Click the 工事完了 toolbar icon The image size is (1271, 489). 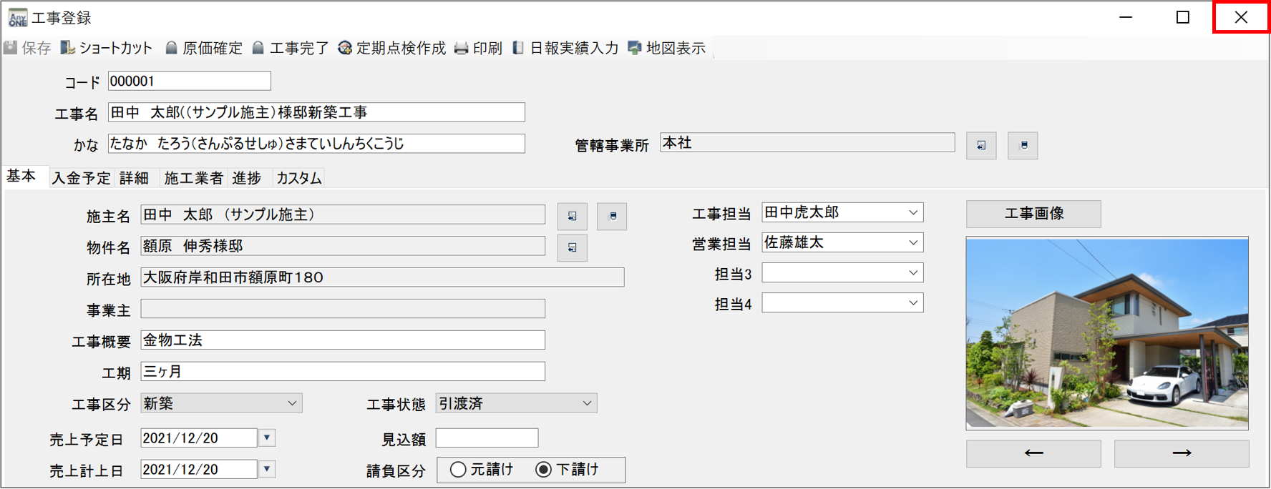point(258,48)
